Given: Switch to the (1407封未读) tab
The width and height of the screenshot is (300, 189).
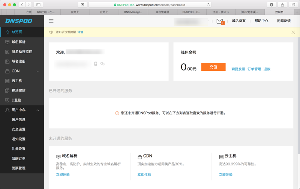Looking at the screenshot, I should pyautogui.click(x=250, y=12).
